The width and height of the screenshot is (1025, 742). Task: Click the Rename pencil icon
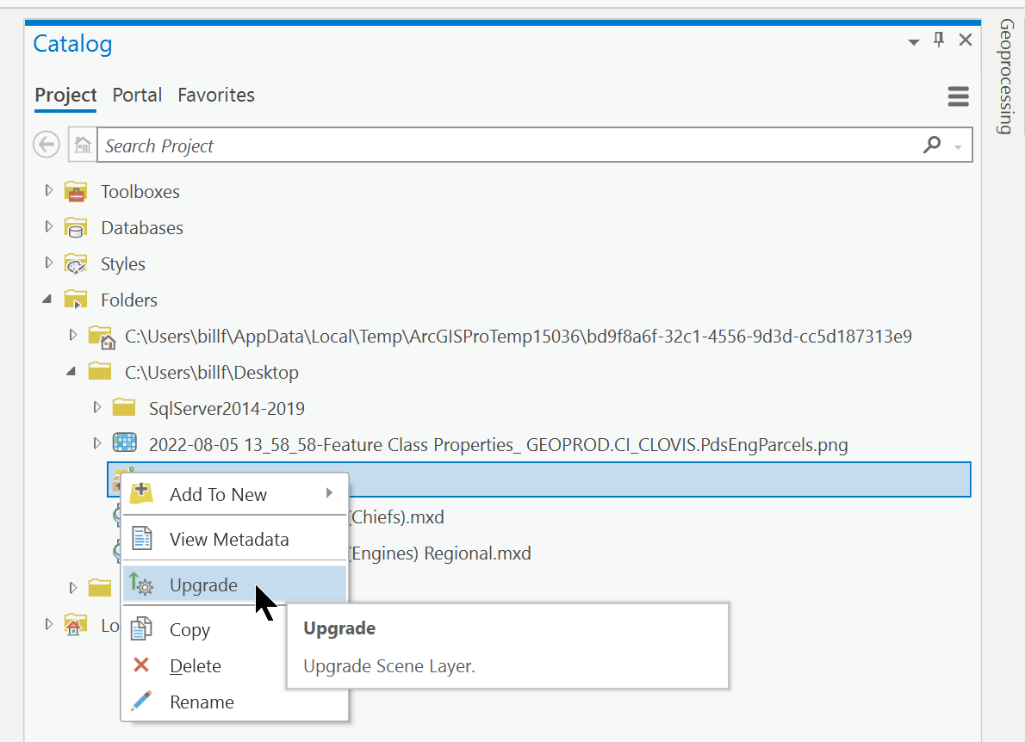140,702
